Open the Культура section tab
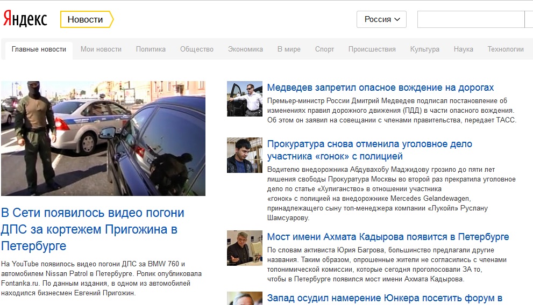 point(424,49)
